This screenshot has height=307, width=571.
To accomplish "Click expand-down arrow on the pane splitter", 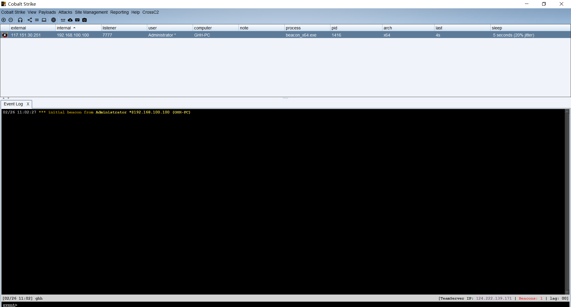I will 8,98.
